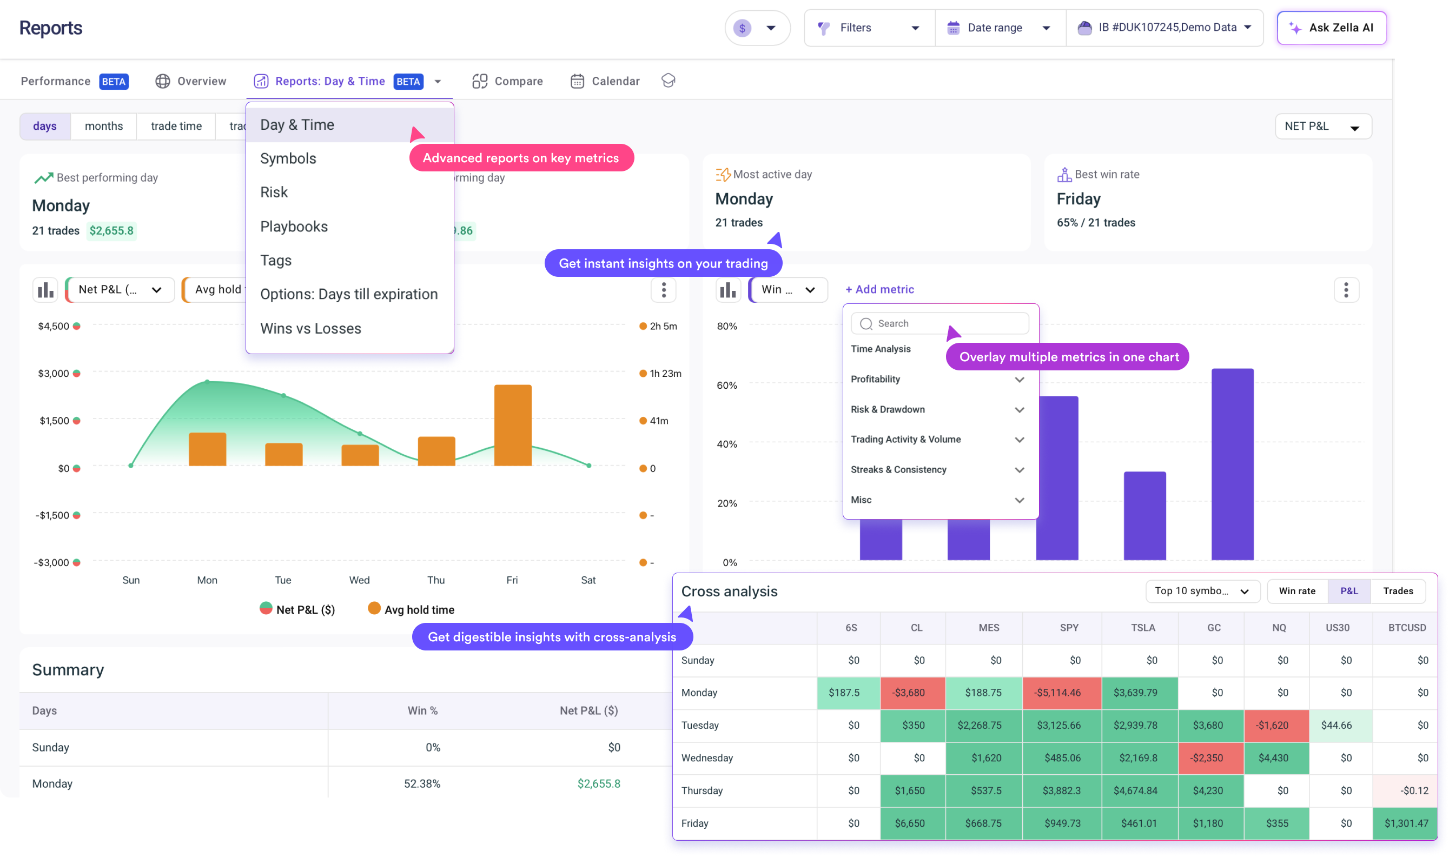The height and width of the screenshot is (857, 1449).
Task: Choose Wins vs Losses report
Action: coord(310,329)
